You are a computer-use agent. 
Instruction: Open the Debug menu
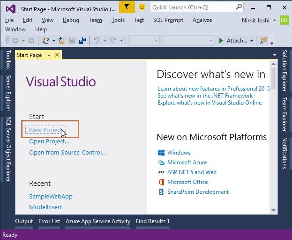point(71,20)
